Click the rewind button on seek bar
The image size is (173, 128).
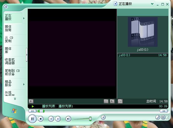[x=32, y=111]
